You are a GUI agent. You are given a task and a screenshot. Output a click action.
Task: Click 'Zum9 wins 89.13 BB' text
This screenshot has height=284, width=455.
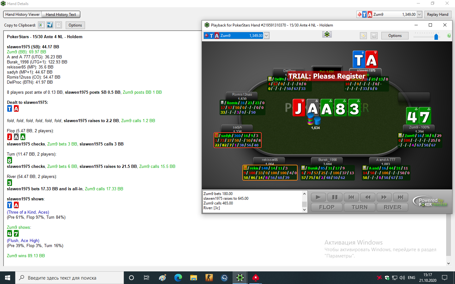26,256
